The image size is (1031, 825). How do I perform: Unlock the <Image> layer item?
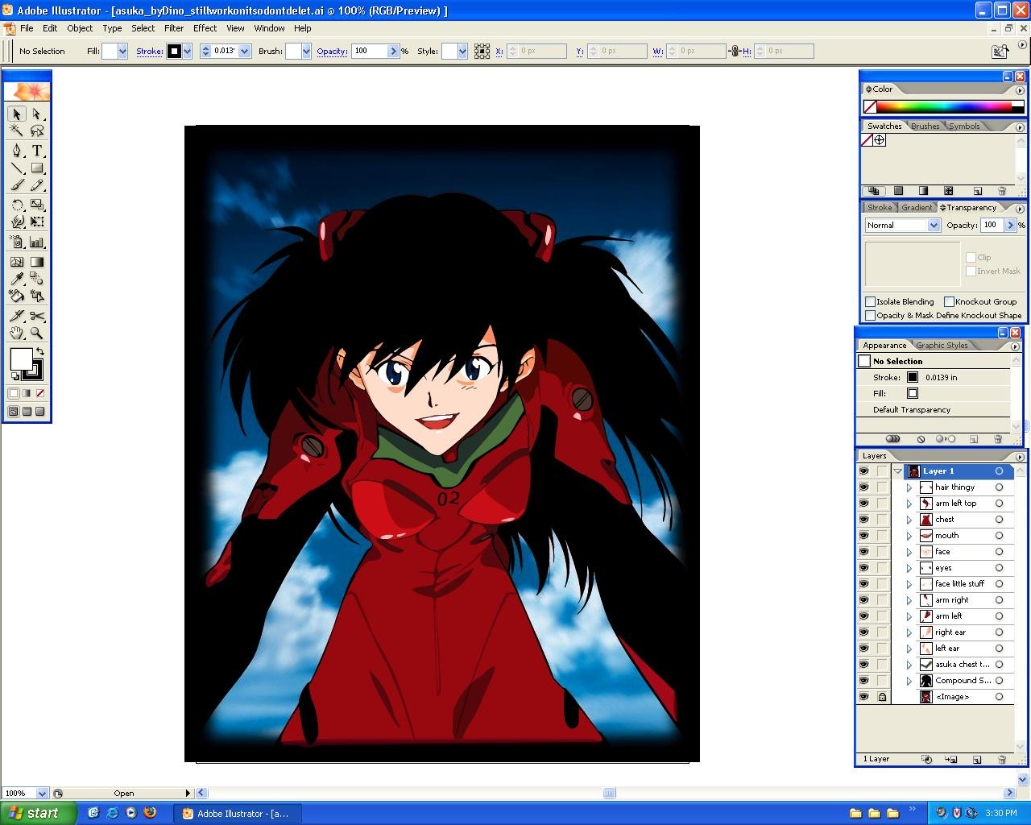[882, 697]
